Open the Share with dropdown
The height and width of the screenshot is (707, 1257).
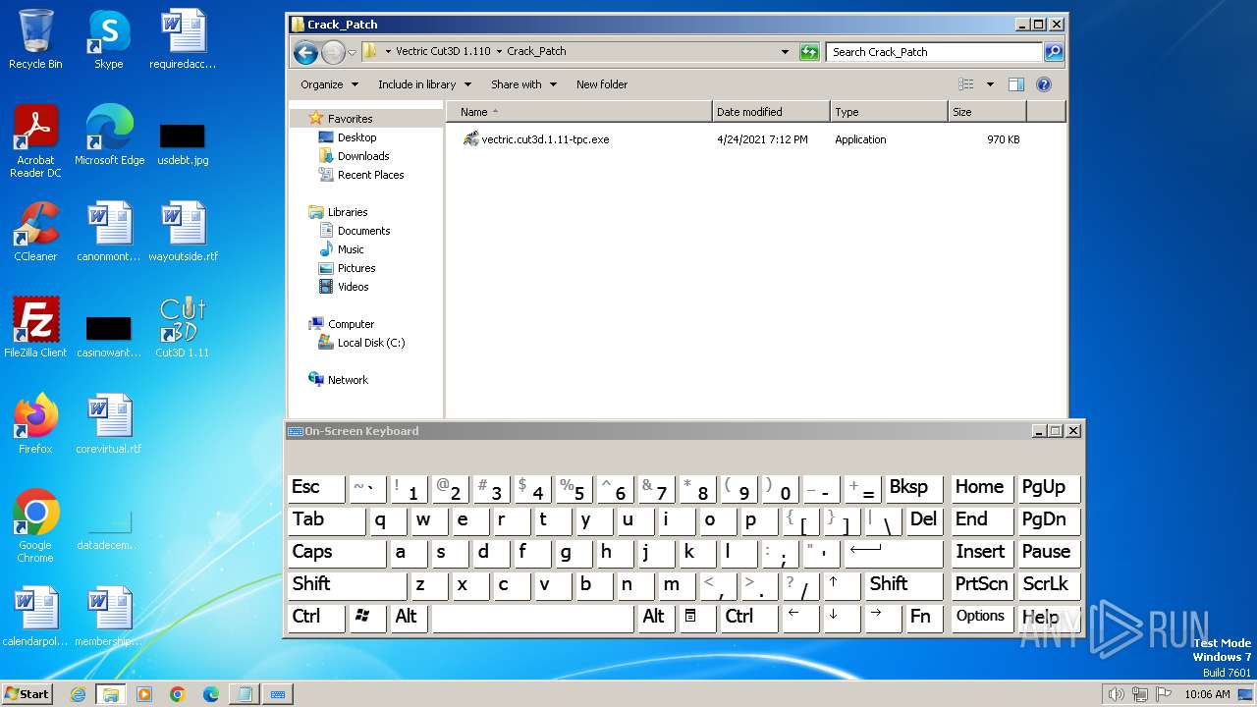click(x=523, y=84)
